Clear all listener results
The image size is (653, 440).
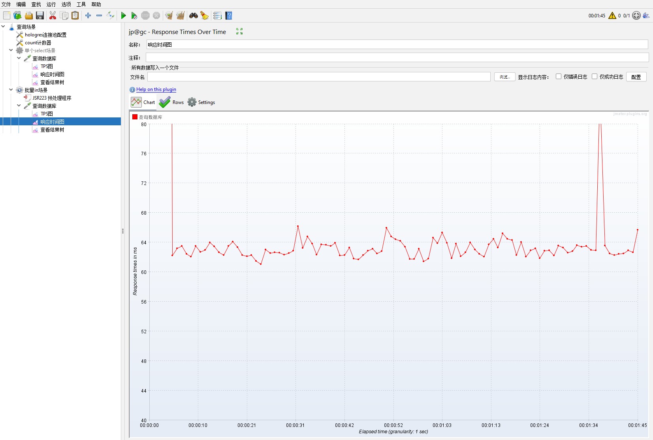pos(181,15)
